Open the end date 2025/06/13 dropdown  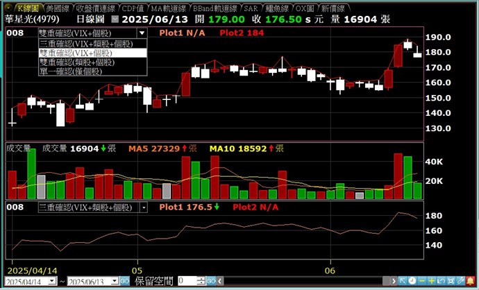coord(115,281)
